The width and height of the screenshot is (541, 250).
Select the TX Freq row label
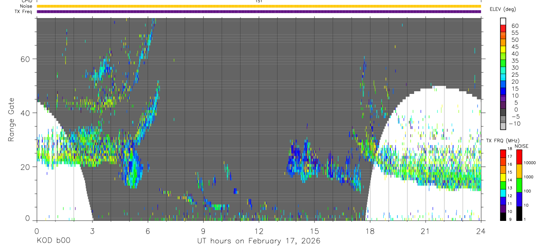pyautogui.click(x=23, y=11)
